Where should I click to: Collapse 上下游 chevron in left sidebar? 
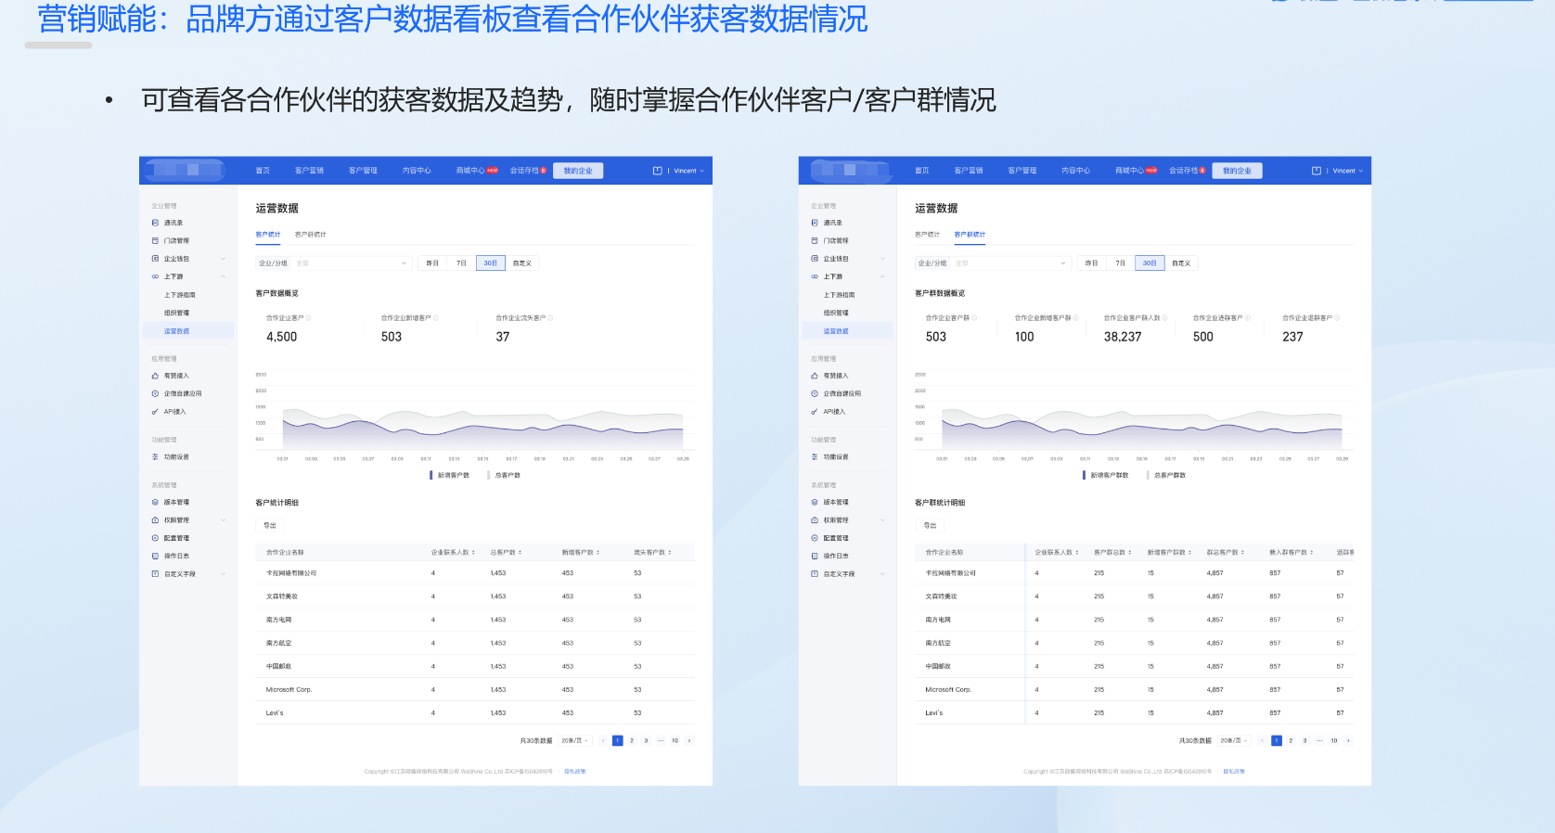(x=223, y=276)
